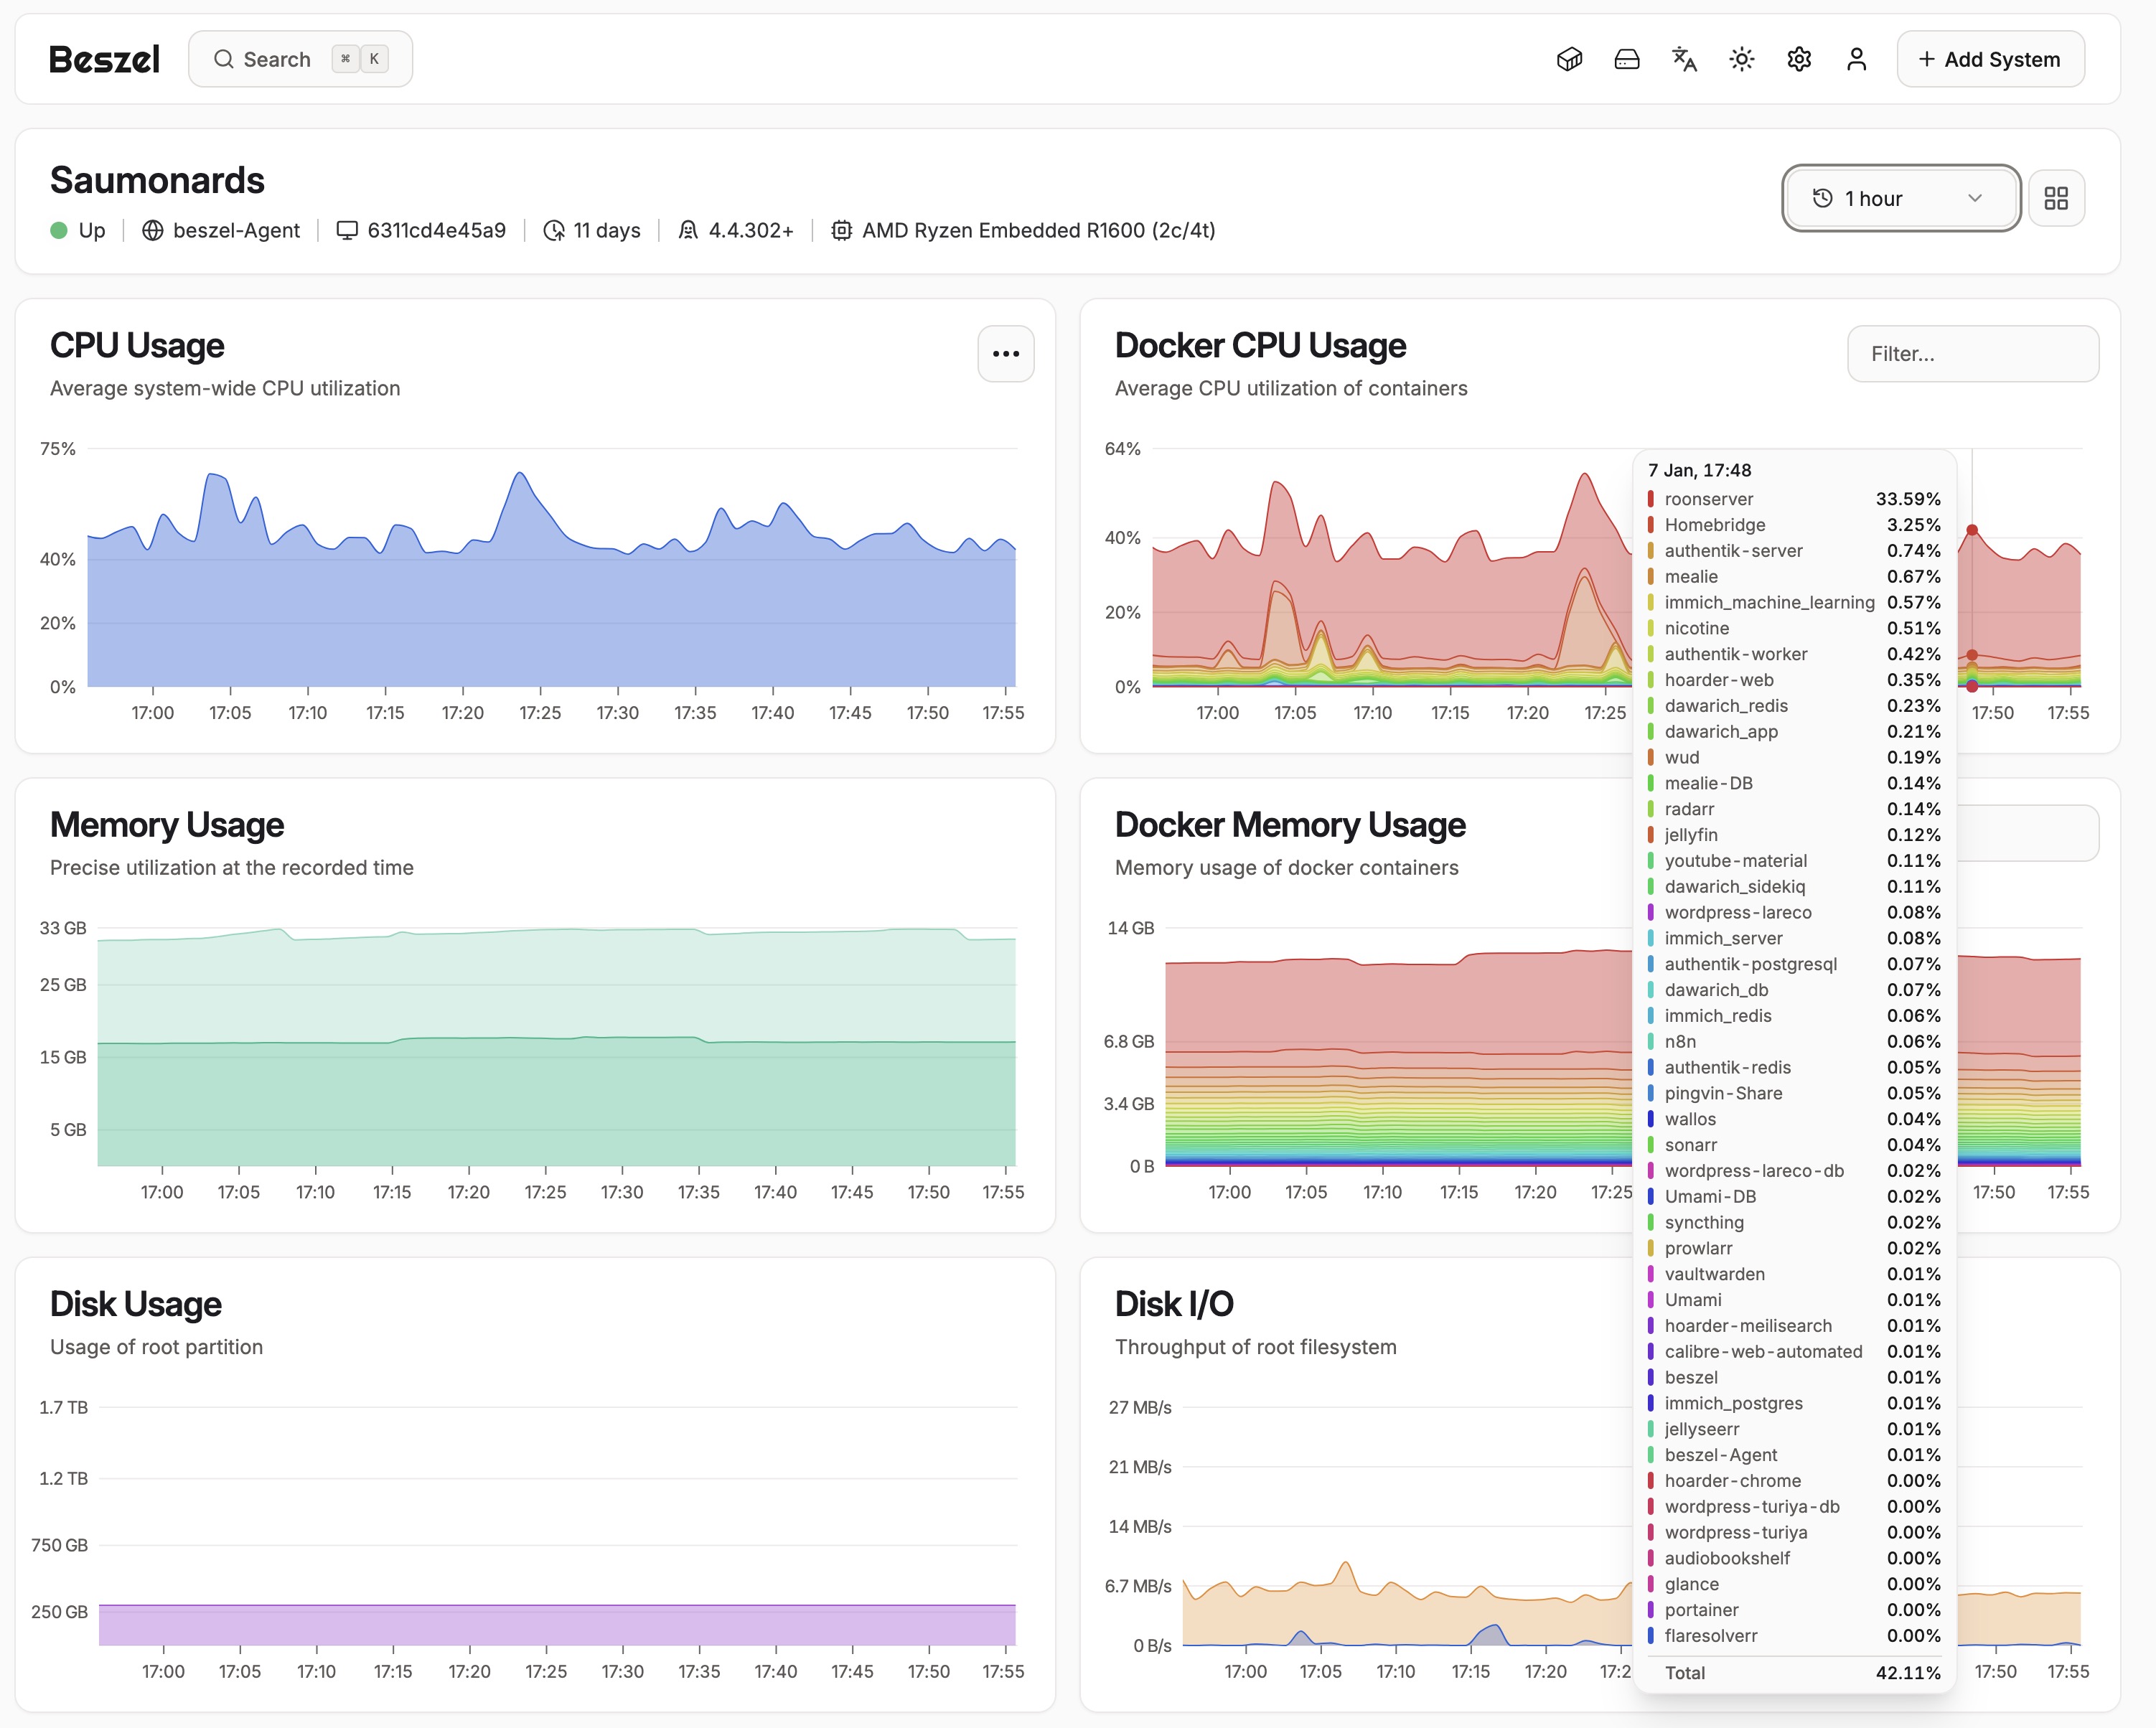2156x1728 pixels.
Task: Open the language translation icon
Action: [1684, 59]
